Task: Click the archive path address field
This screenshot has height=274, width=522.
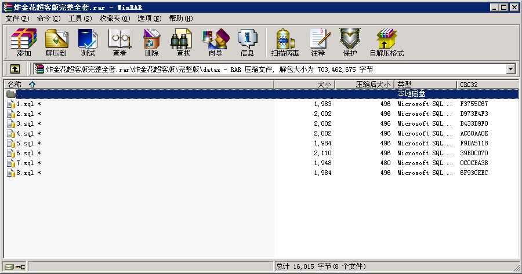Action: pyautogui.click(x=270, y=69)
